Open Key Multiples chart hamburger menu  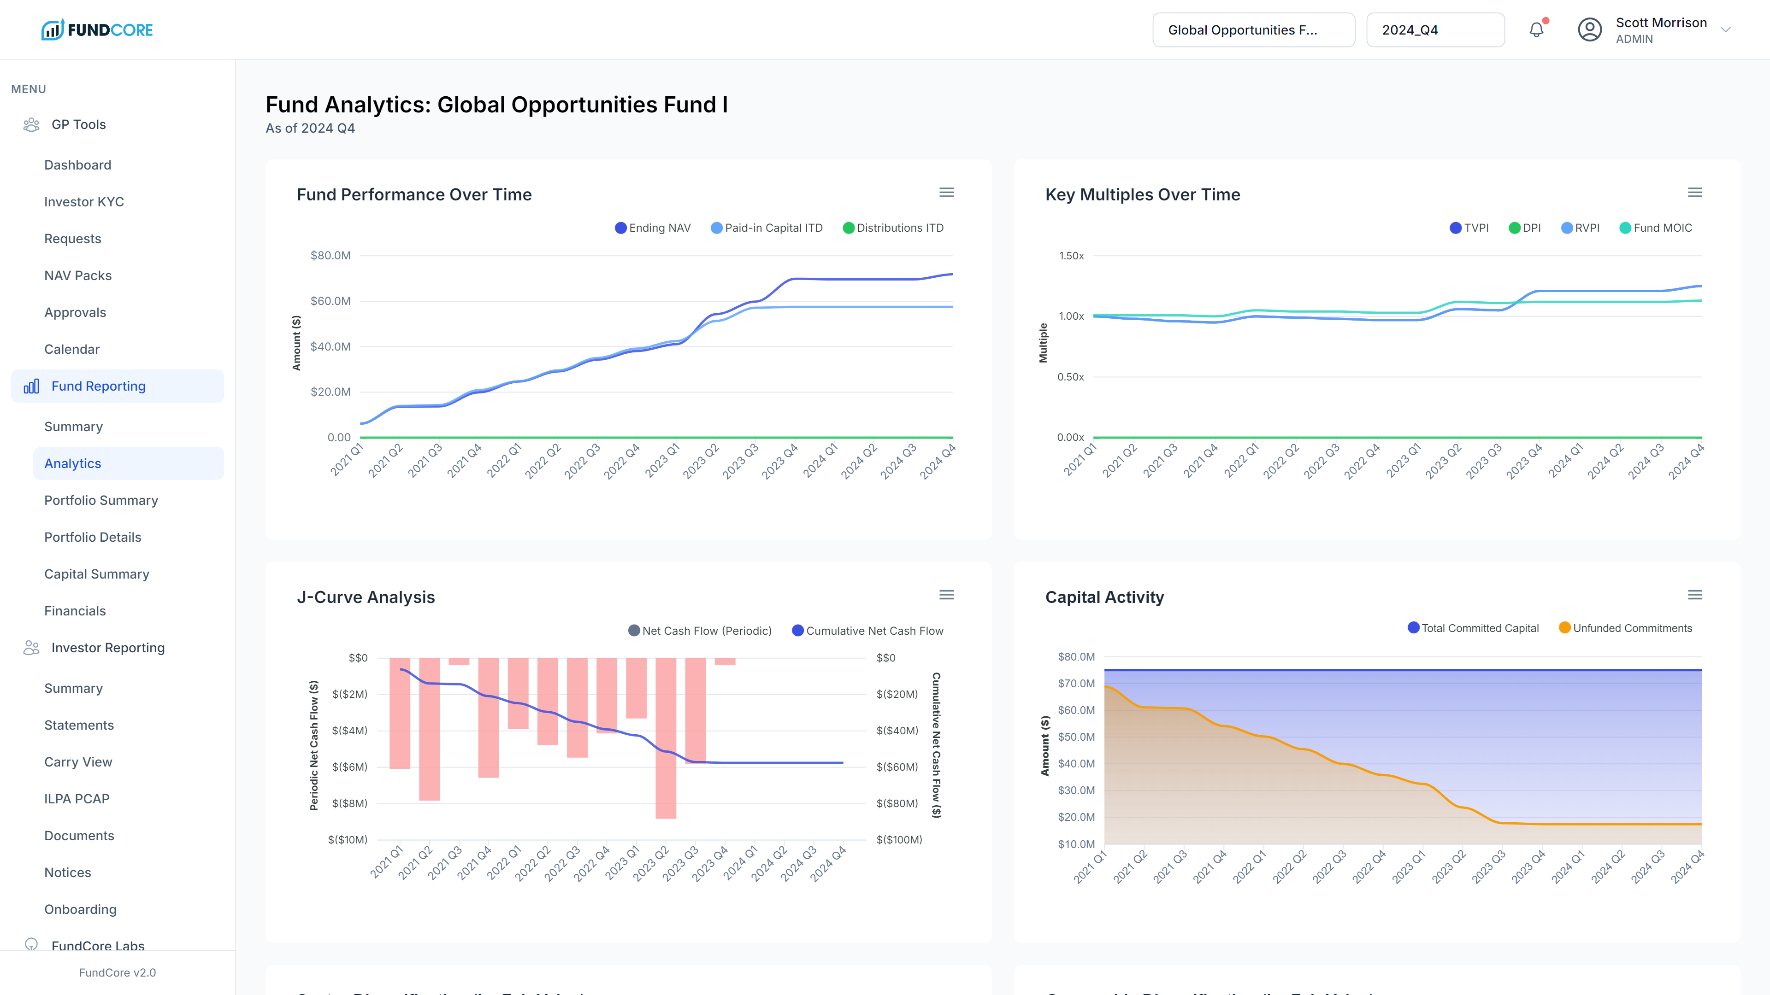coord(1694,192)
